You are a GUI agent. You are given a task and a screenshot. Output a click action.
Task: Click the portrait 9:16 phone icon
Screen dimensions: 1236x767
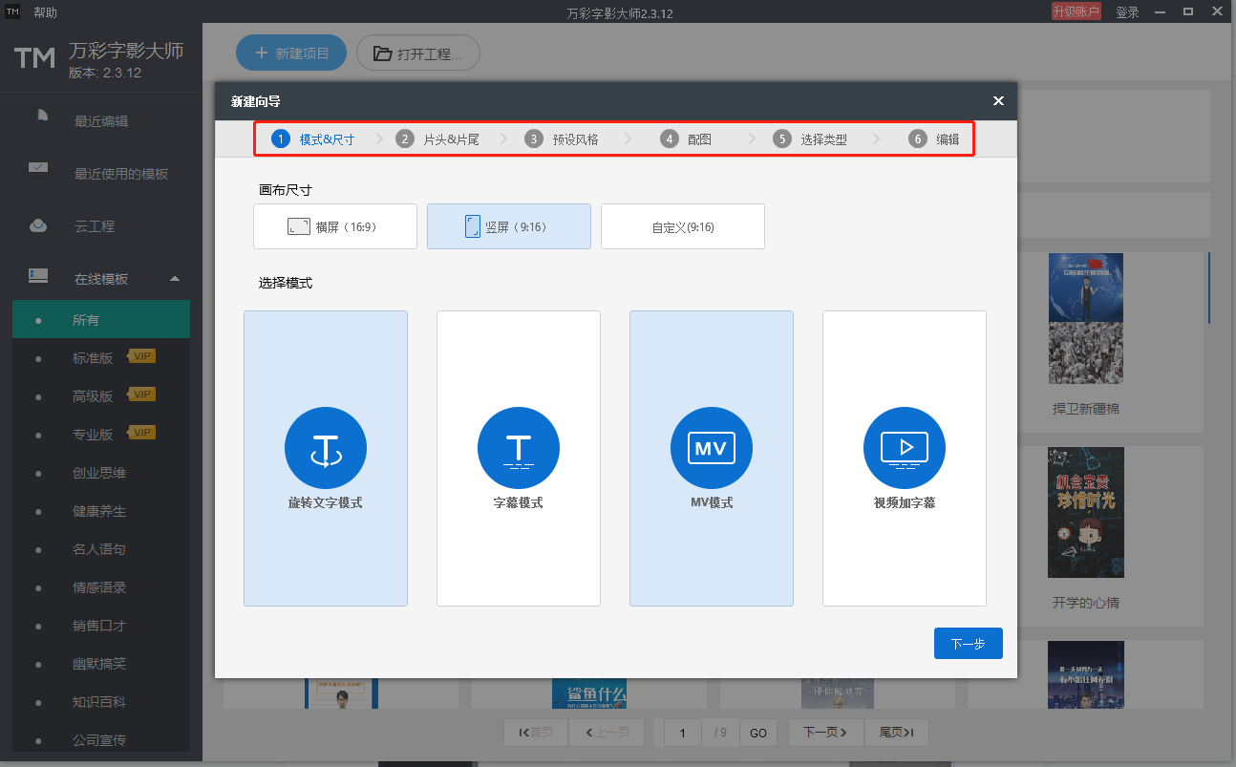(x=472, y=226)
